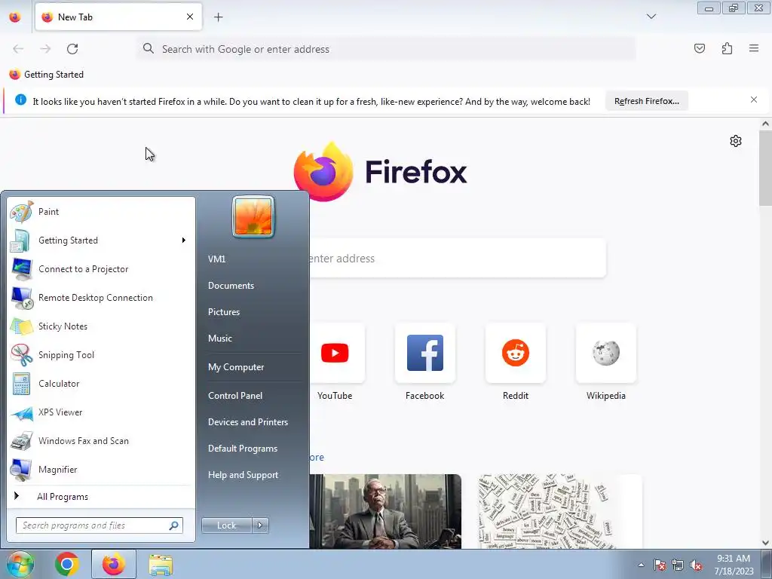Image resolution: width=772 pixels, height=579 pixels.
Task: Go back one page
Action: point(18,49)
